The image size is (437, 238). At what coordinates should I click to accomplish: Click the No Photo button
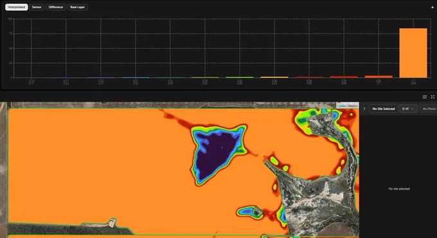(x=429, y=109)
